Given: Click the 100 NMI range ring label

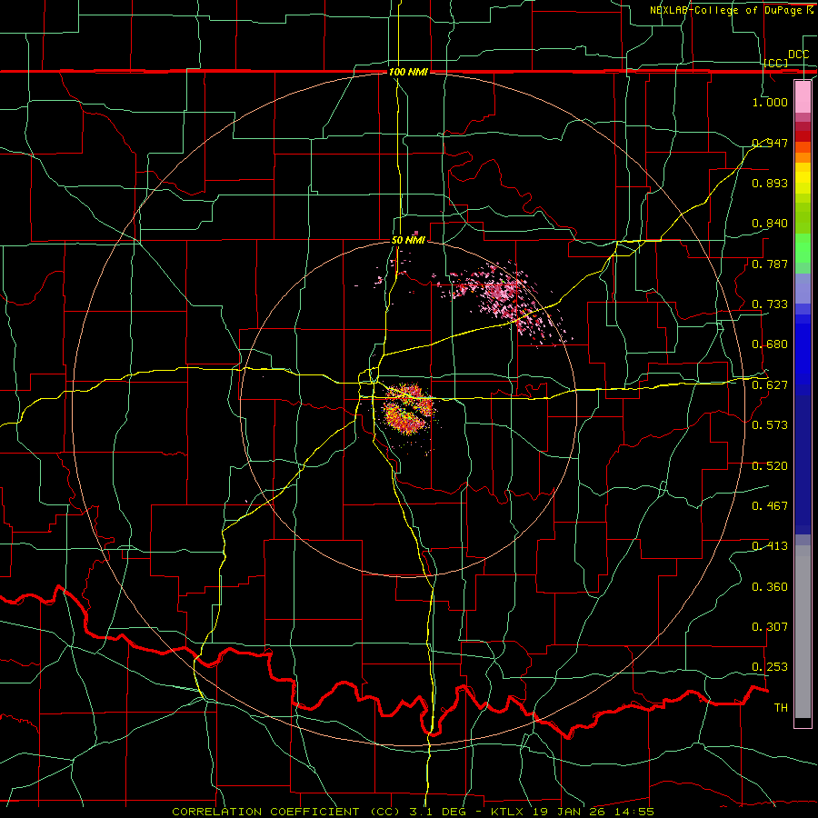Looking at the screenshot, I should click(408, 72).
